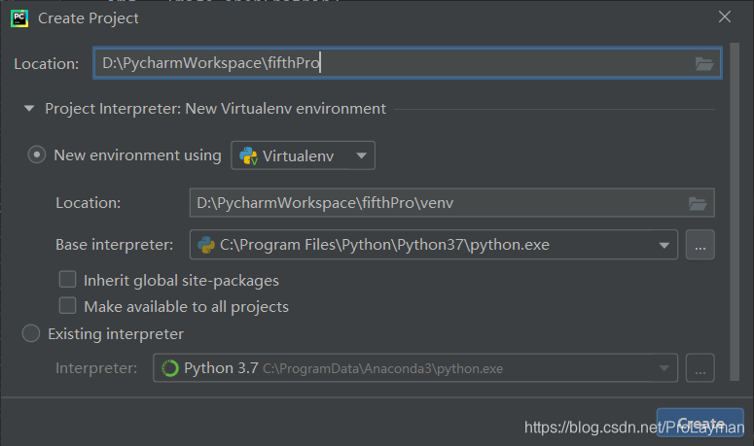Close the Create Project dialog
754x446 pixels.
click(725, 17)
